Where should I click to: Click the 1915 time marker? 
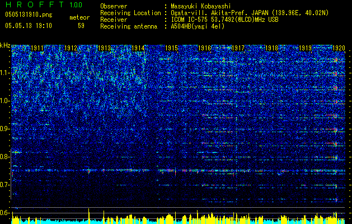(x=171, y=48)
